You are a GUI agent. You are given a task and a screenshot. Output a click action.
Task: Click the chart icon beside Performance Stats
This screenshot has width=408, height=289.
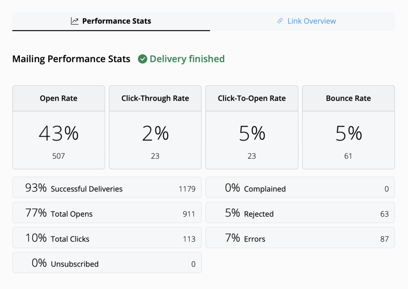click(x=75, y=21)
